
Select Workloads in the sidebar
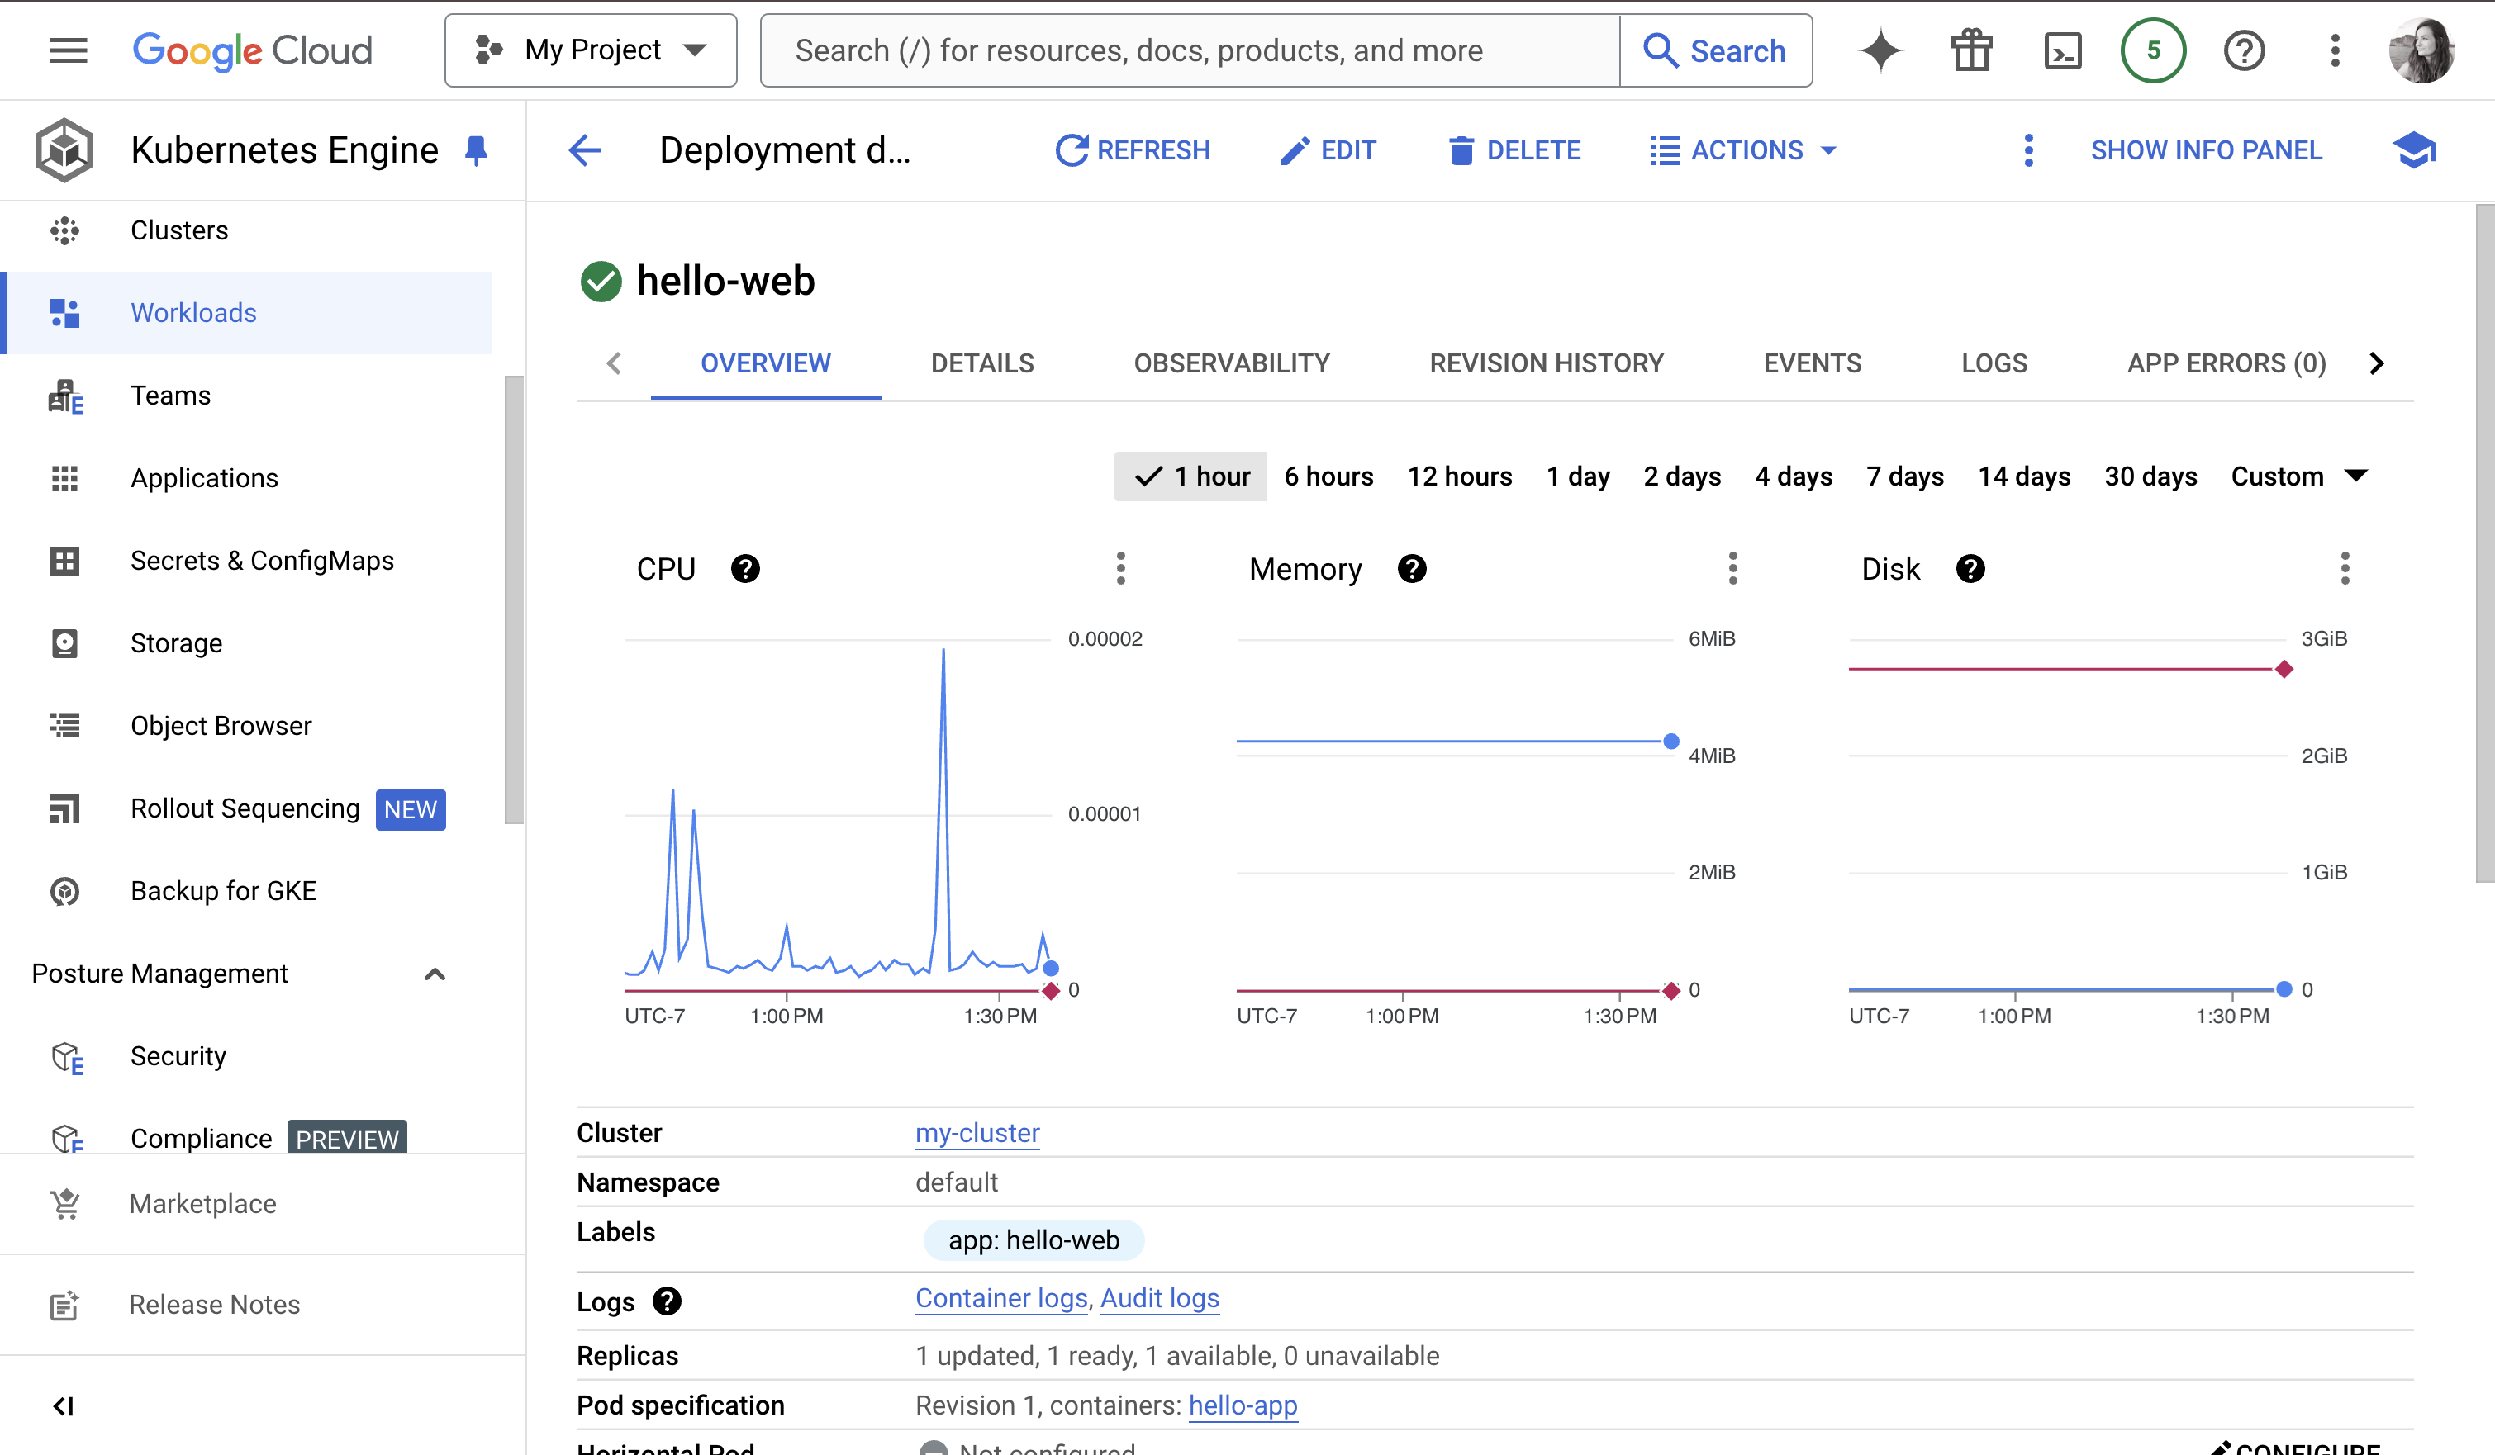[x=248, y=313]
